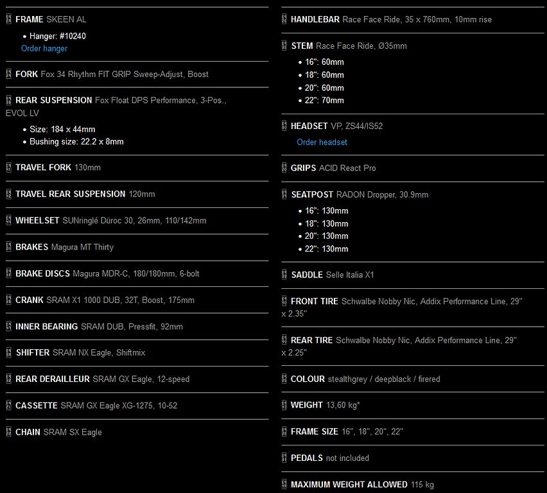This screenshot has width=547, height=493.
Task: Open the Order headset link
Action: coord(322,142)
